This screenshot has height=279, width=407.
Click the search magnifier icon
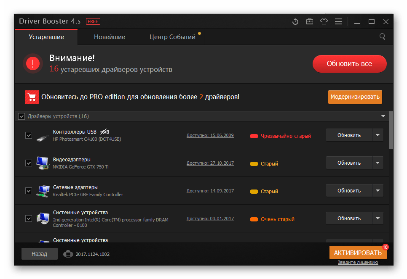point(383,37)
